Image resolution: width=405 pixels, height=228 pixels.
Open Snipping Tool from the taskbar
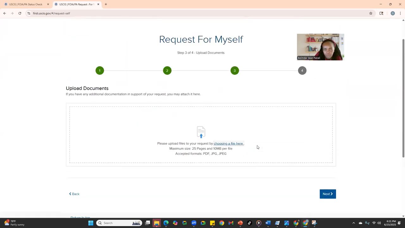(x=314, y=223)
